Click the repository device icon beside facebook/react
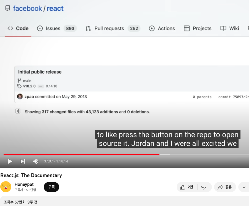The width and height of the screenshot is (249, 206). coord(7,8)
